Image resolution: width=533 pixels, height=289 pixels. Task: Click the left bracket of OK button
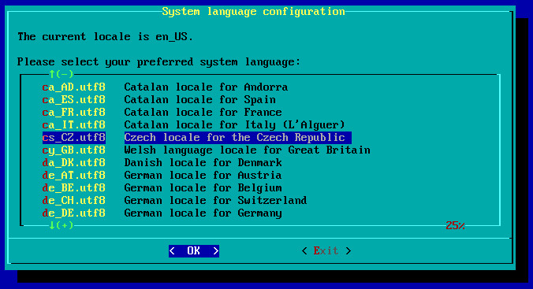pyautogui.click(x=172, y=251)
